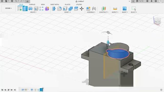Open the Home tab button
This screenshot has height=92, width=164.
[x=27, y=1]
